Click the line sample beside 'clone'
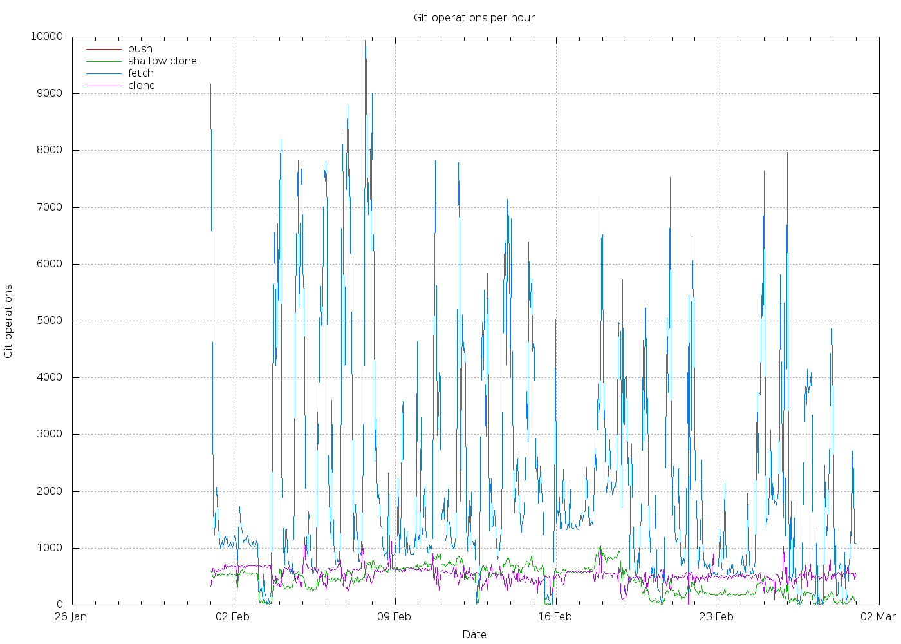901x644 pixels. coord(104,86)
